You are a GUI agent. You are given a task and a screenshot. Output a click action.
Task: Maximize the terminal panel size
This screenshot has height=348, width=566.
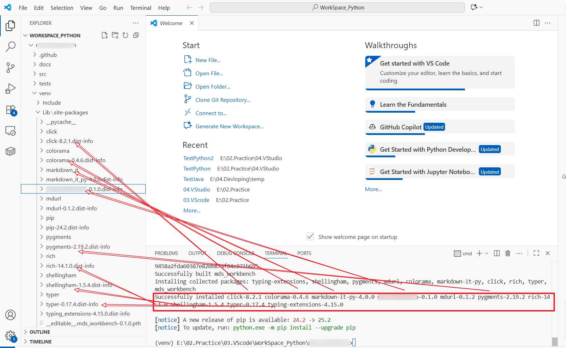pyautogui.click(x=536, y=254)
